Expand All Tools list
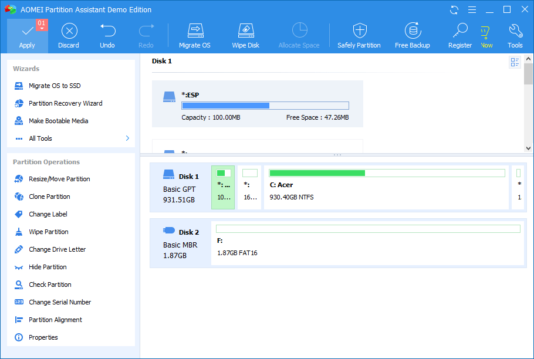The image size is (534, 359). click(x=71, y=138)
